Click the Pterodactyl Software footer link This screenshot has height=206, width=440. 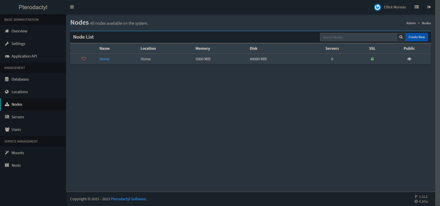[x=128, y=199]
